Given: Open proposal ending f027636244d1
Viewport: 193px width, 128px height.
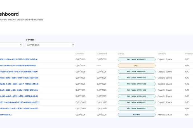Looking at the screenshot, I should 19,84.
